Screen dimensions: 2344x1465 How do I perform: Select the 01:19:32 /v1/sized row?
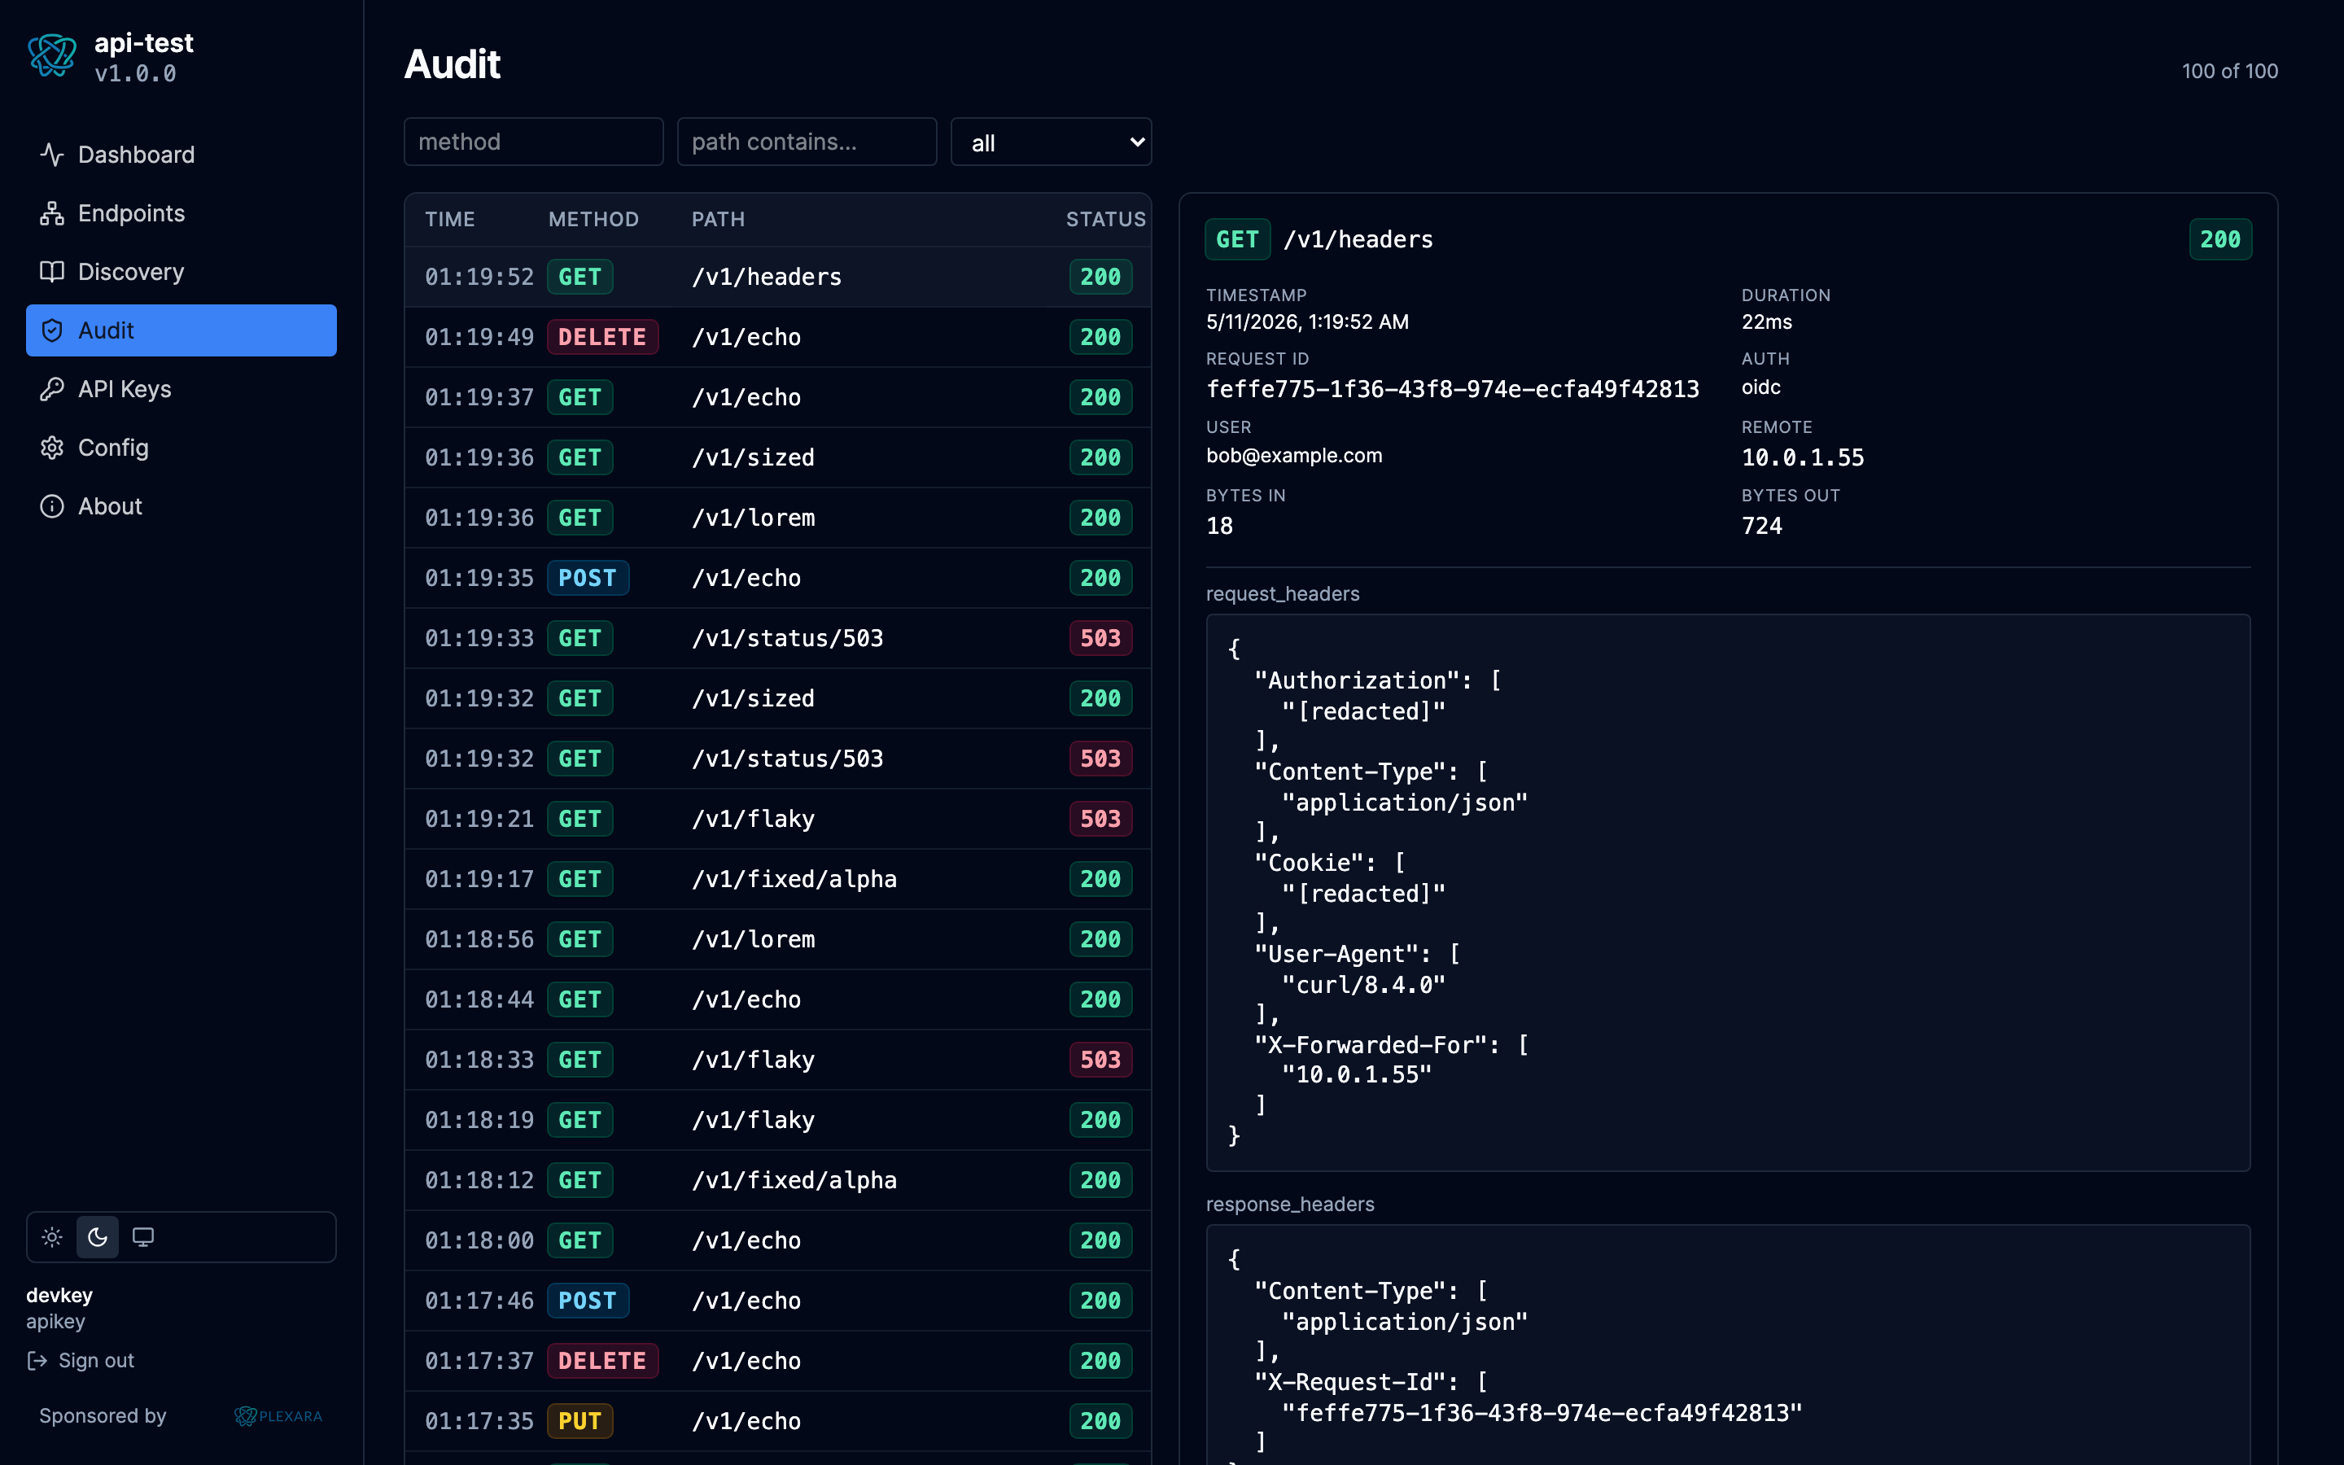point(778,698)
